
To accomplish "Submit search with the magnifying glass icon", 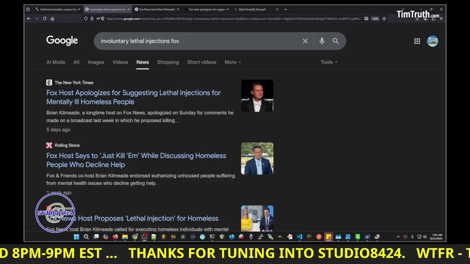I will pos(336,41).
